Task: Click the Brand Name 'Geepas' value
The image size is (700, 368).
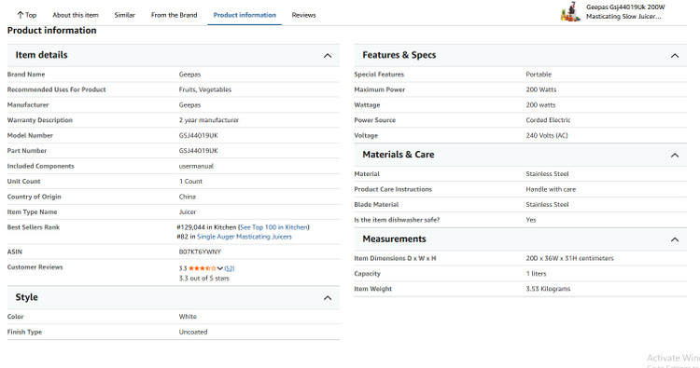Action: tap(189, 75)
